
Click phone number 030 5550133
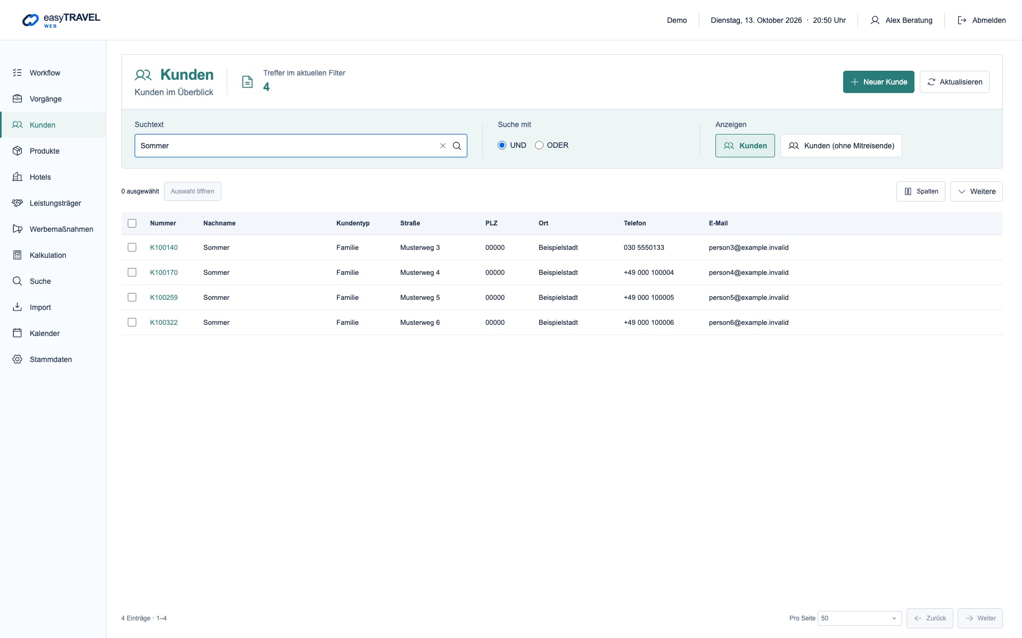pyautogui.click(x=644, y=247)
